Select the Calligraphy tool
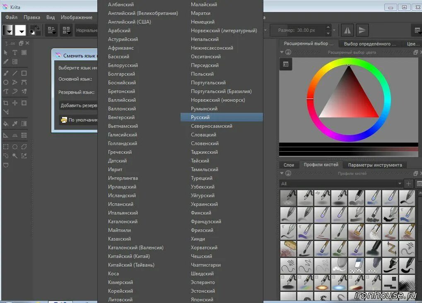 (6, 62)
